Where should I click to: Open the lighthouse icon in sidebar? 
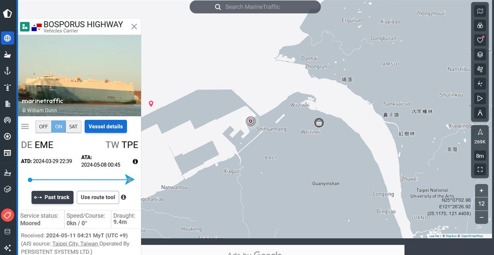[7, 87]
